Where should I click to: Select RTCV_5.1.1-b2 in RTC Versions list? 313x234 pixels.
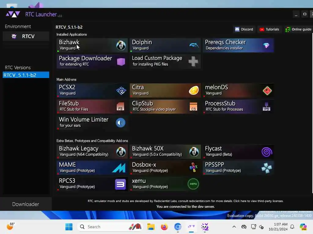pos(26,75)
